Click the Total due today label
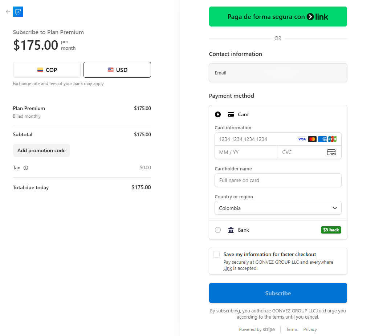Screen dimensions: 391x336 [x=30, y=187]
